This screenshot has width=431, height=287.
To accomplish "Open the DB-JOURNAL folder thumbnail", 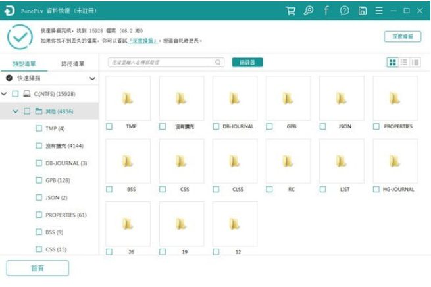I will click(235, 99).
